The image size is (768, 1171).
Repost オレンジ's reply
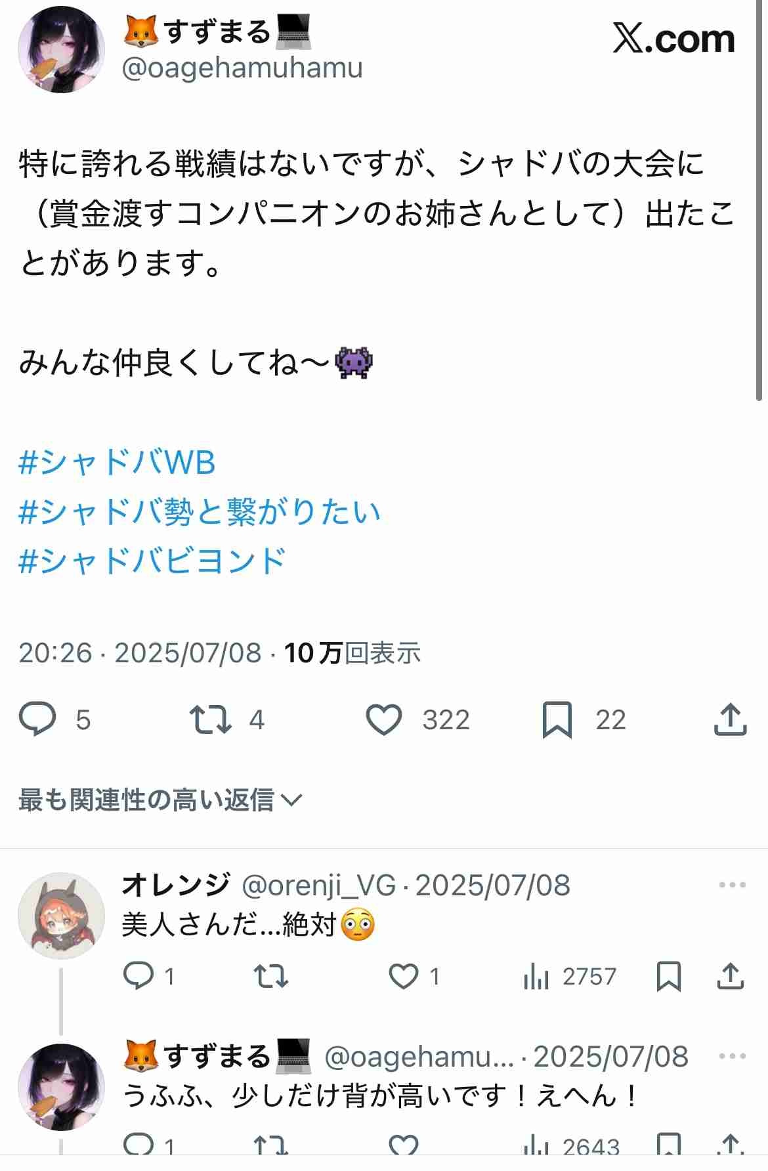(x=271, y=977)
